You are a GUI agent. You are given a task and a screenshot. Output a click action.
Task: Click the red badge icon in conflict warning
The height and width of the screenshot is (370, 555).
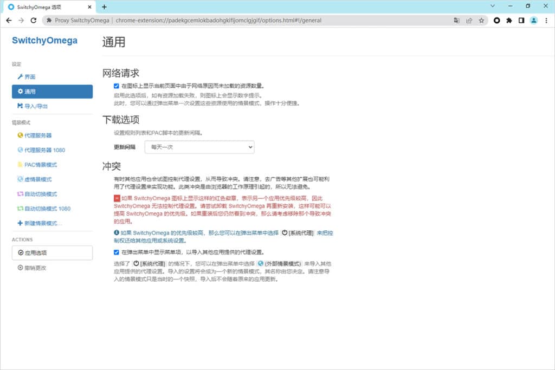pos(117,198)
